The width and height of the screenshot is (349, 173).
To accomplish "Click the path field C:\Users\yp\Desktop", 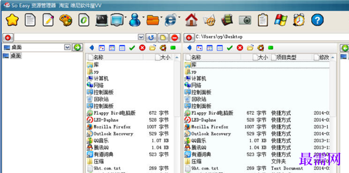I will click(x=272, y=37).
